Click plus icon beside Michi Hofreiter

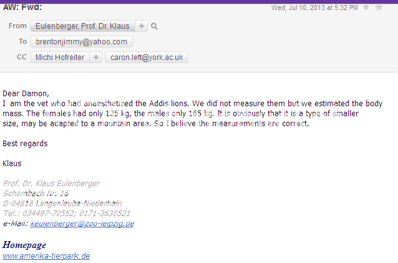[96, 57]
